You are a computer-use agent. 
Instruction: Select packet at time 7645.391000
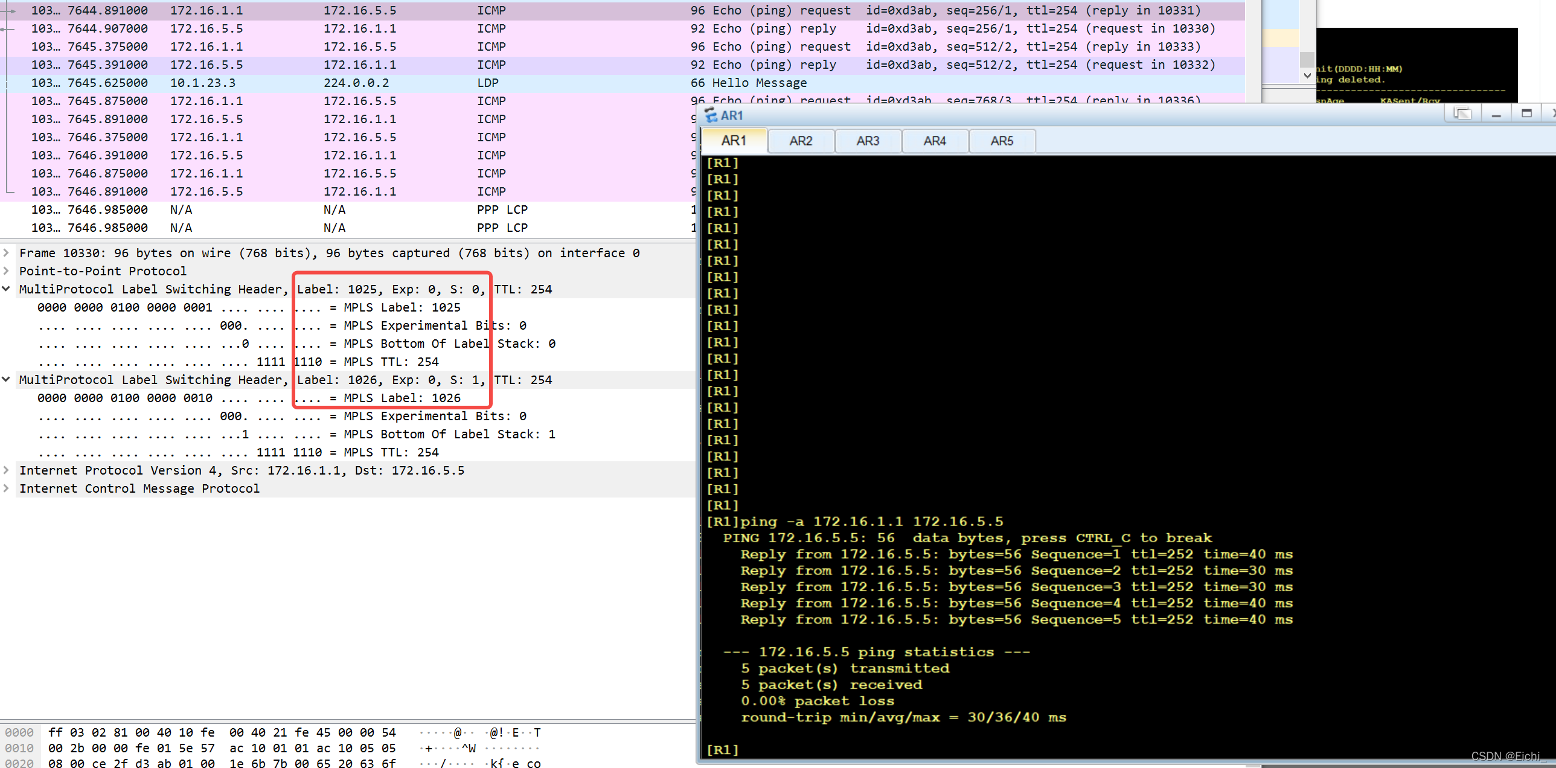pos(622,65)
